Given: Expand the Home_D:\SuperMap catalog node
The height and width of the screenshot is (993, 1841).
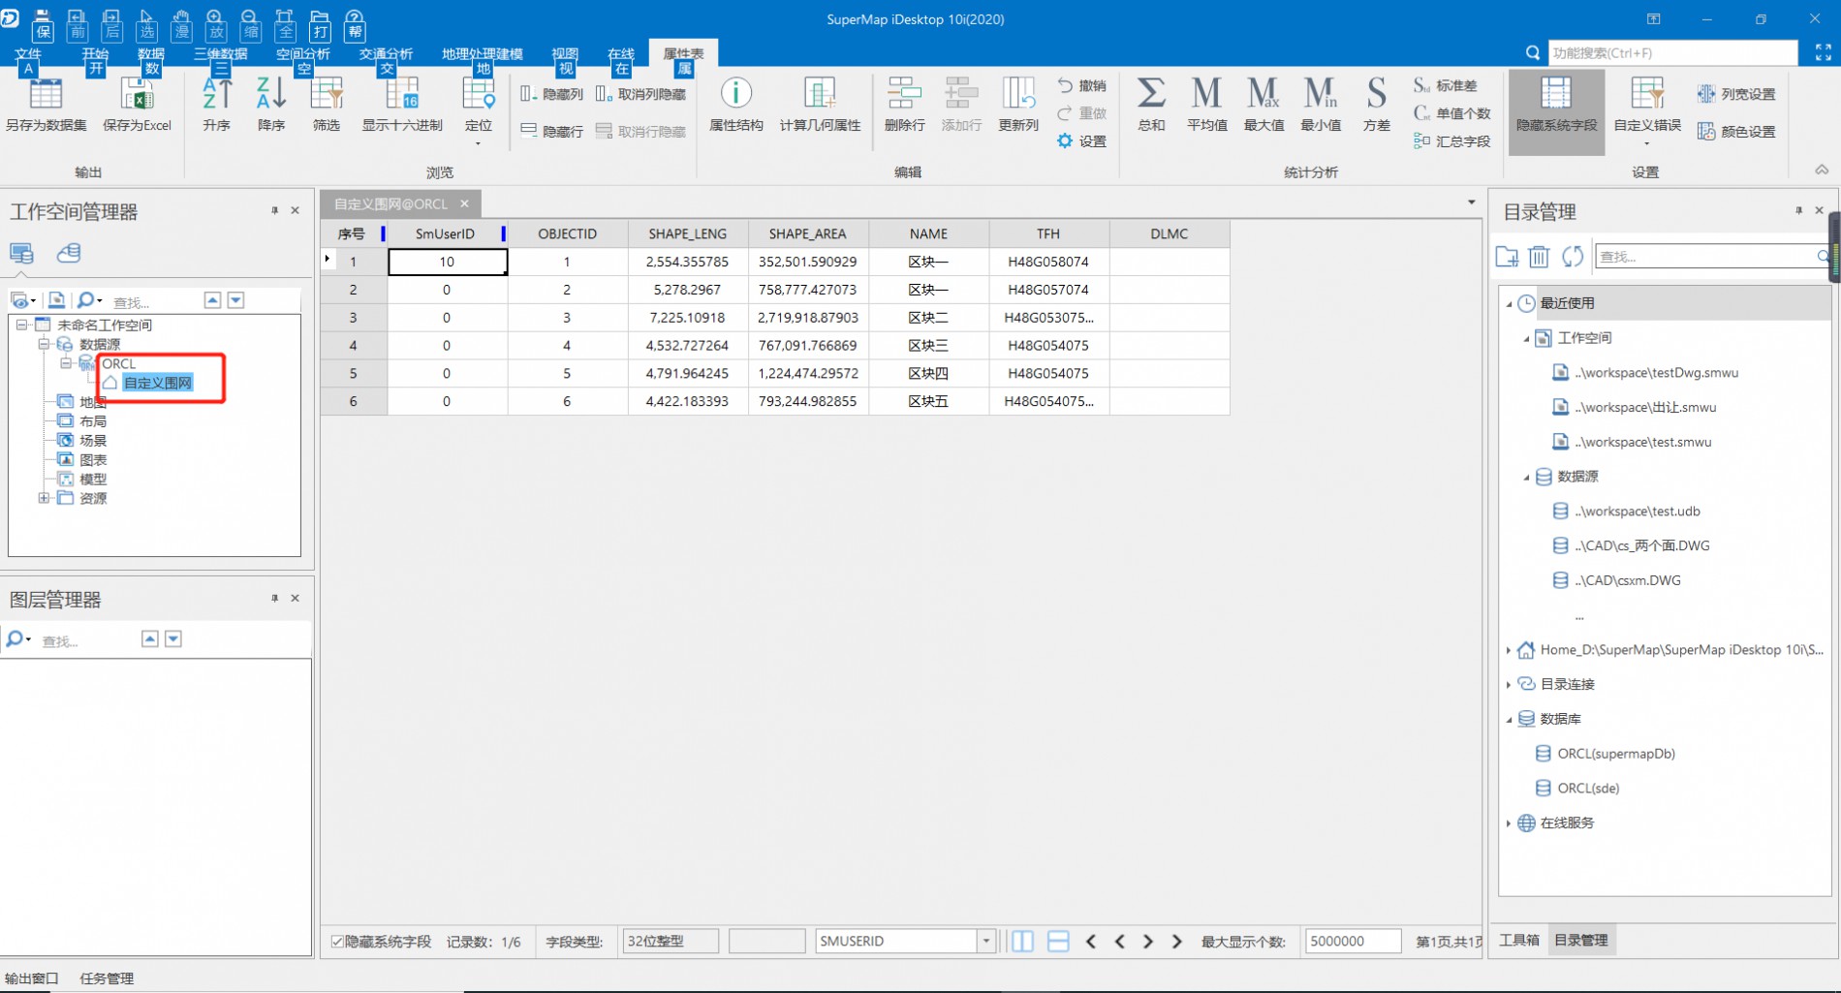Looking at the screenshot, I should (1509, 650).
